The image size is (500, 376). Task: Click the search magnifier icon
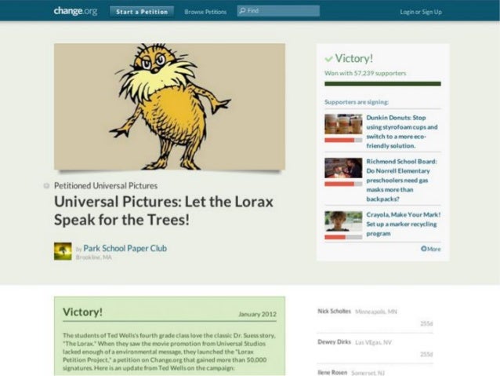(x=242, y=11)
